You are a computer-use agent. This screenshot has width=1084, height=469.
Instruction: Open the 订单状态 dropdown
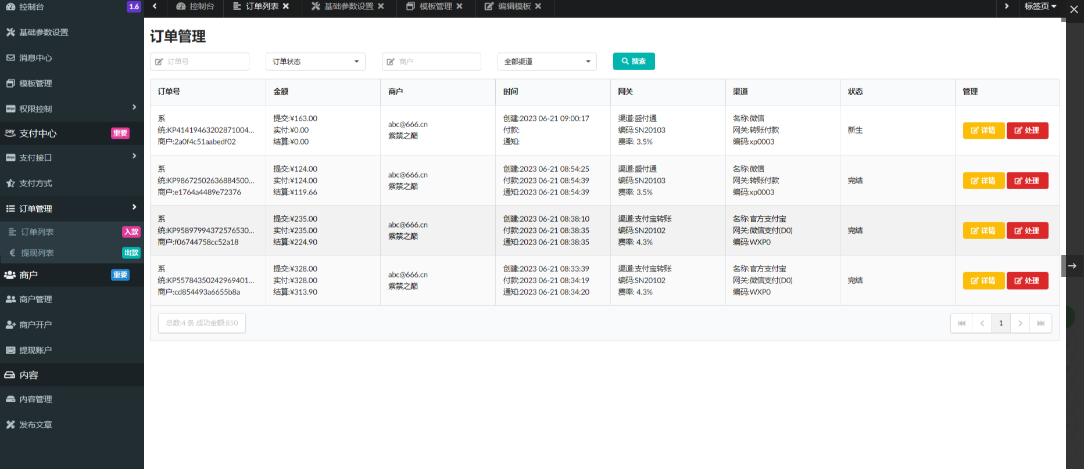pyautogui.click(x=316, y=62)
